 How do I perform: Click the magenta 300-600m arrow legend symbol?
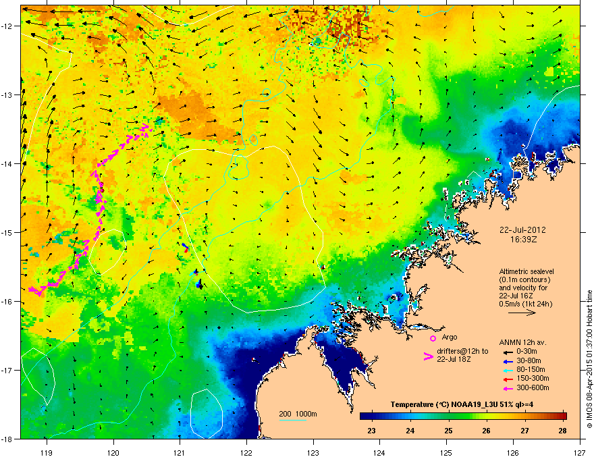coord(508,388)
